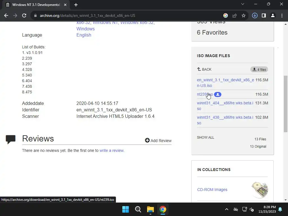The height and width of the screenshot is (216, 288).
Task: Open the Google icon in address bar
Action: click(x=226, y=16)
